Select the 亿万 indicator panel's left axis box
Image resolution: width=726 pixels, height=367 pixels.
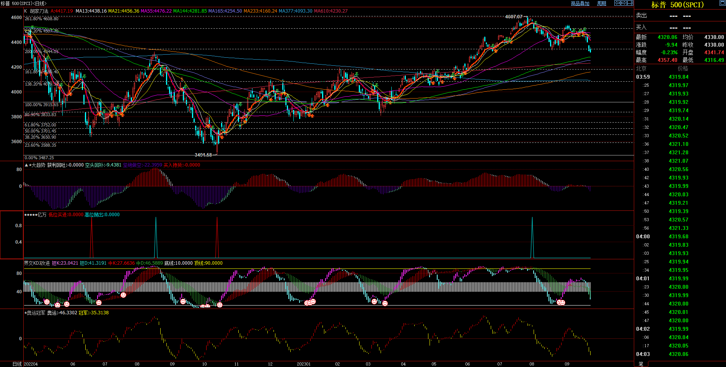click(11, 234)
